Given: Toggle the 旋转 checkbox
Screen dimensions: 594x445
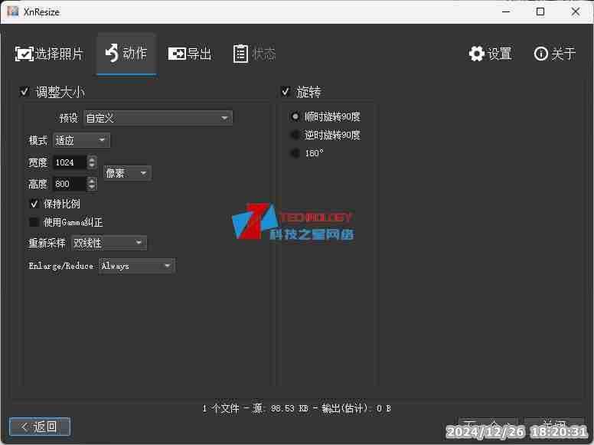Looking at the screenshot, I should 286,92.
